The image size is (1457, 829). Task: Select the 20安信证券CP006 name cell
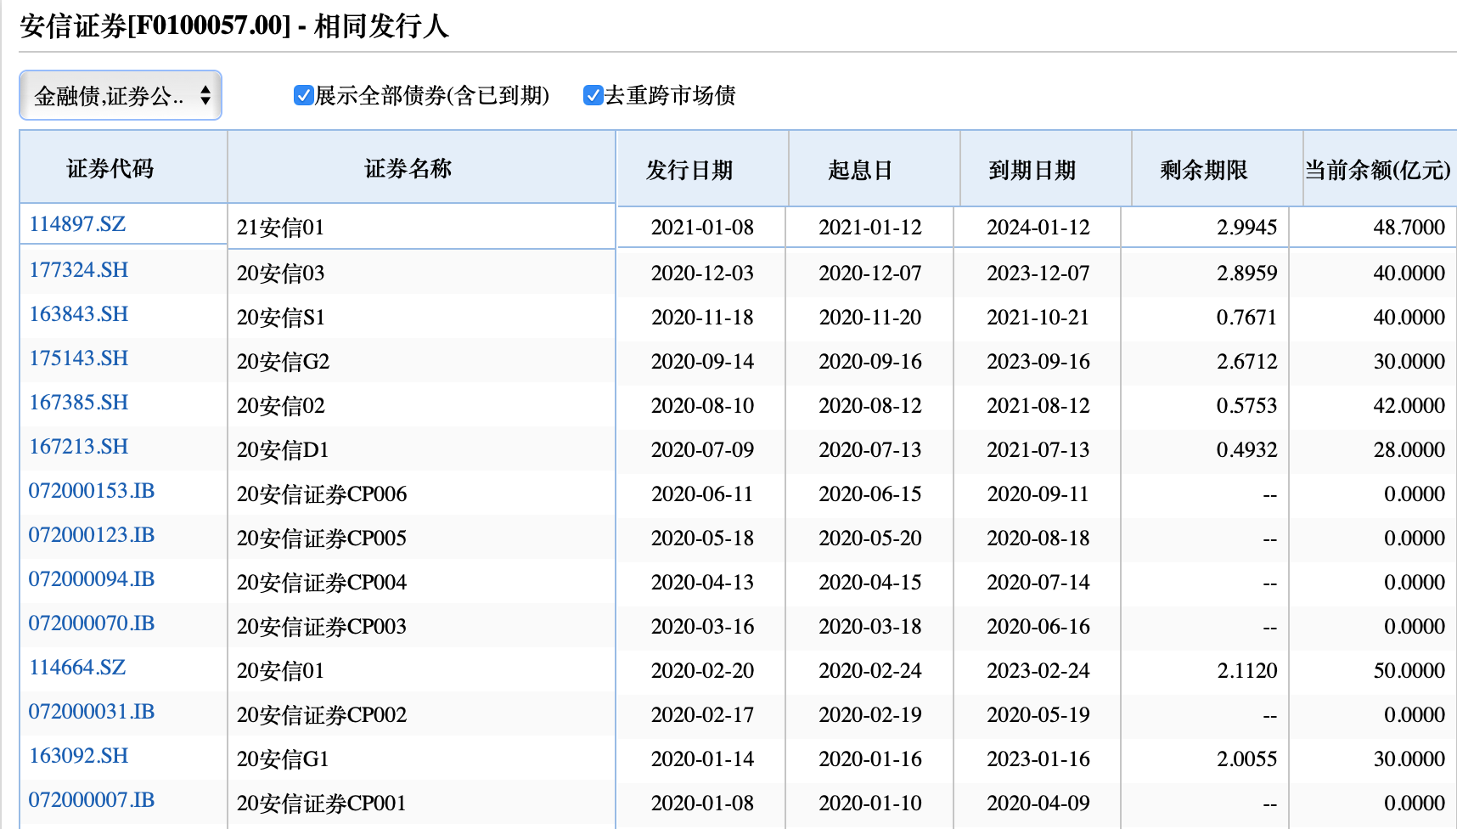[421, 493]
